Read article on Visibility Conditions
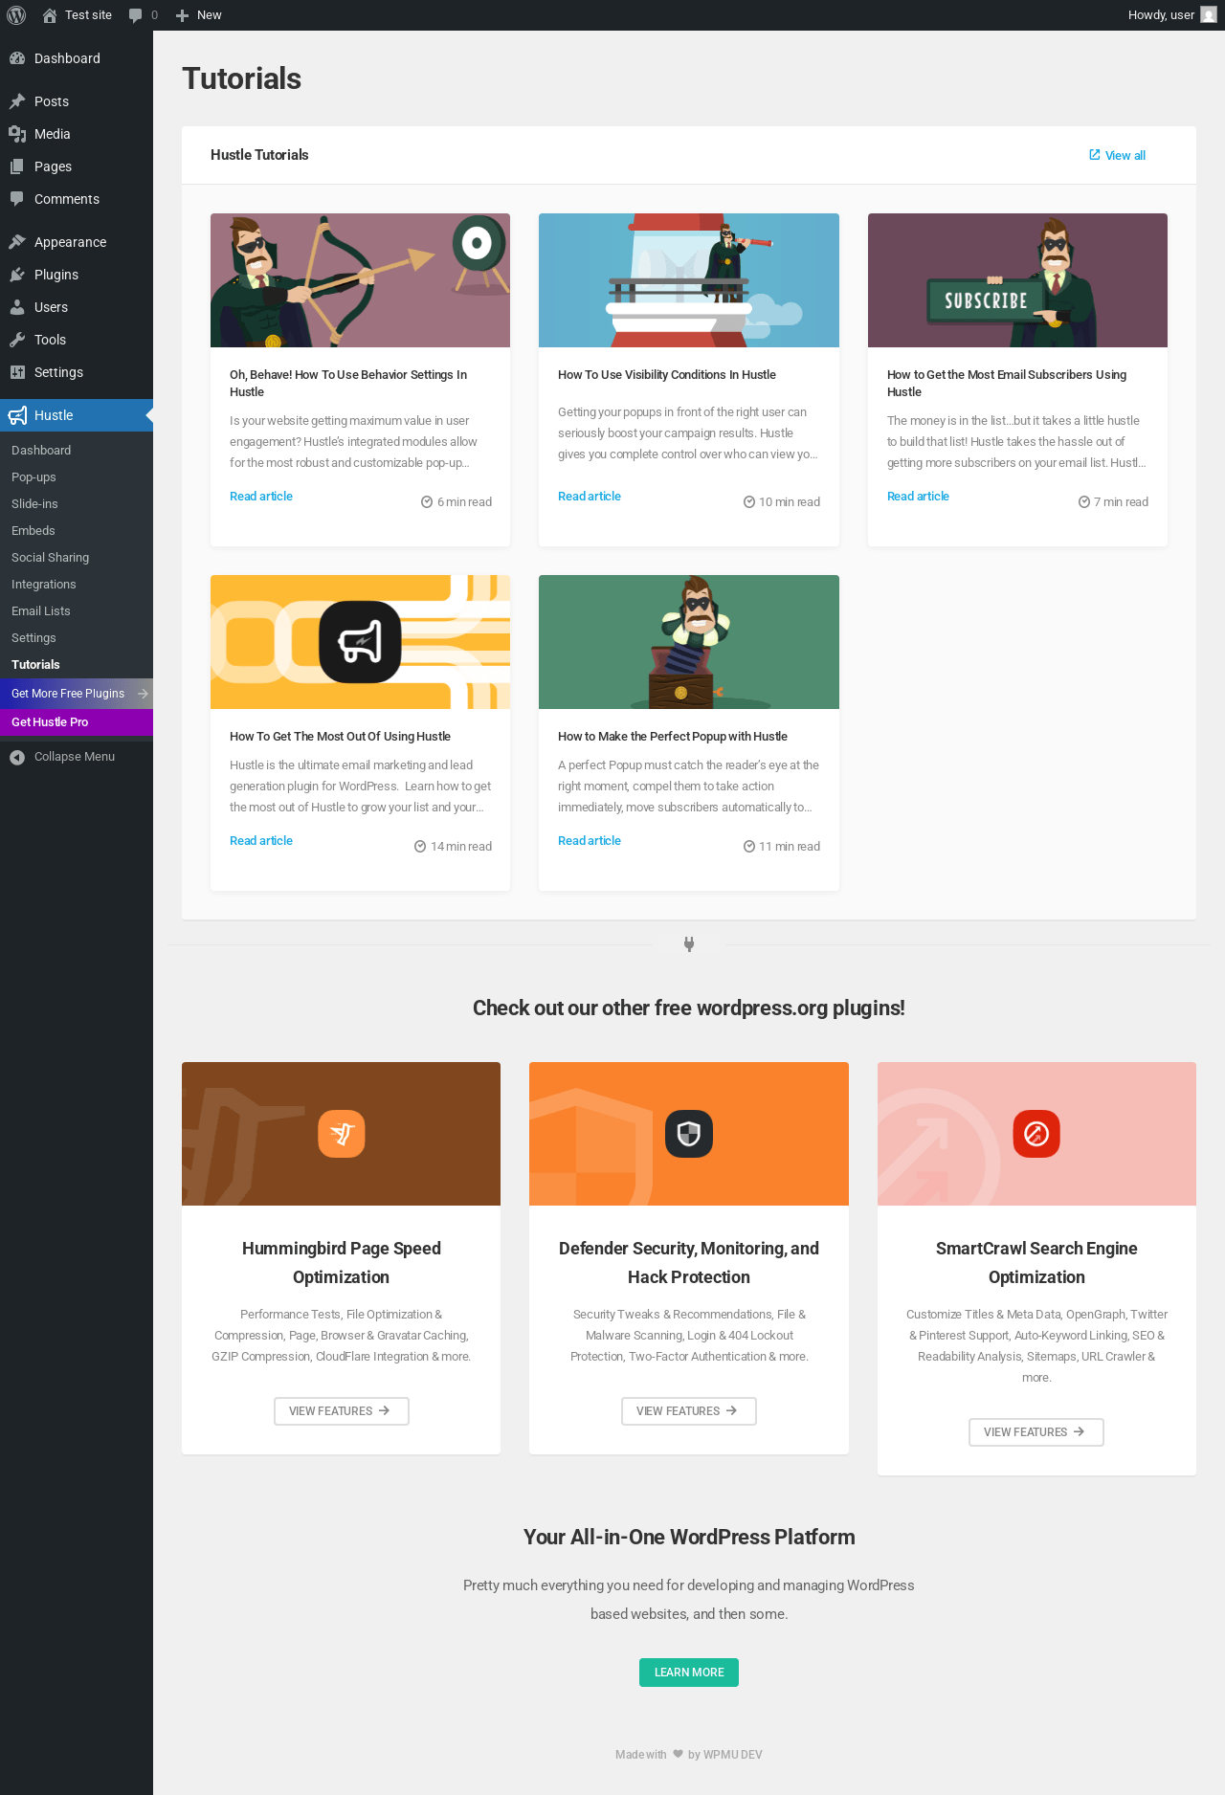The height and width of the screenshot is (1795, 1225). pyautogui.click(x=590, y=497)
